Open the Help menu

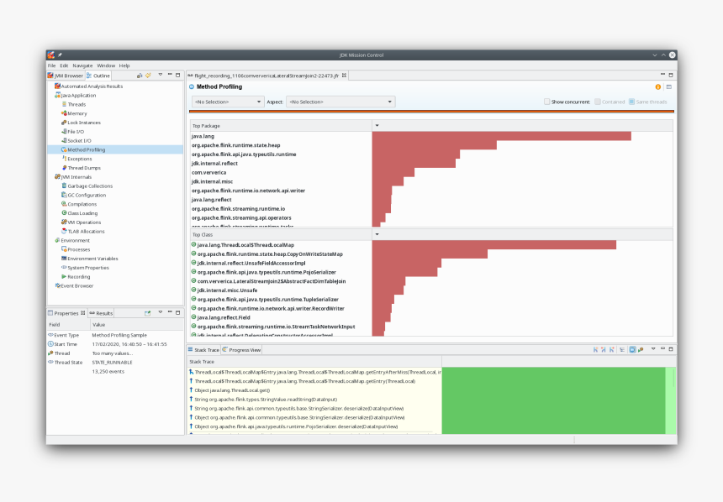click(x=124, y=65)
